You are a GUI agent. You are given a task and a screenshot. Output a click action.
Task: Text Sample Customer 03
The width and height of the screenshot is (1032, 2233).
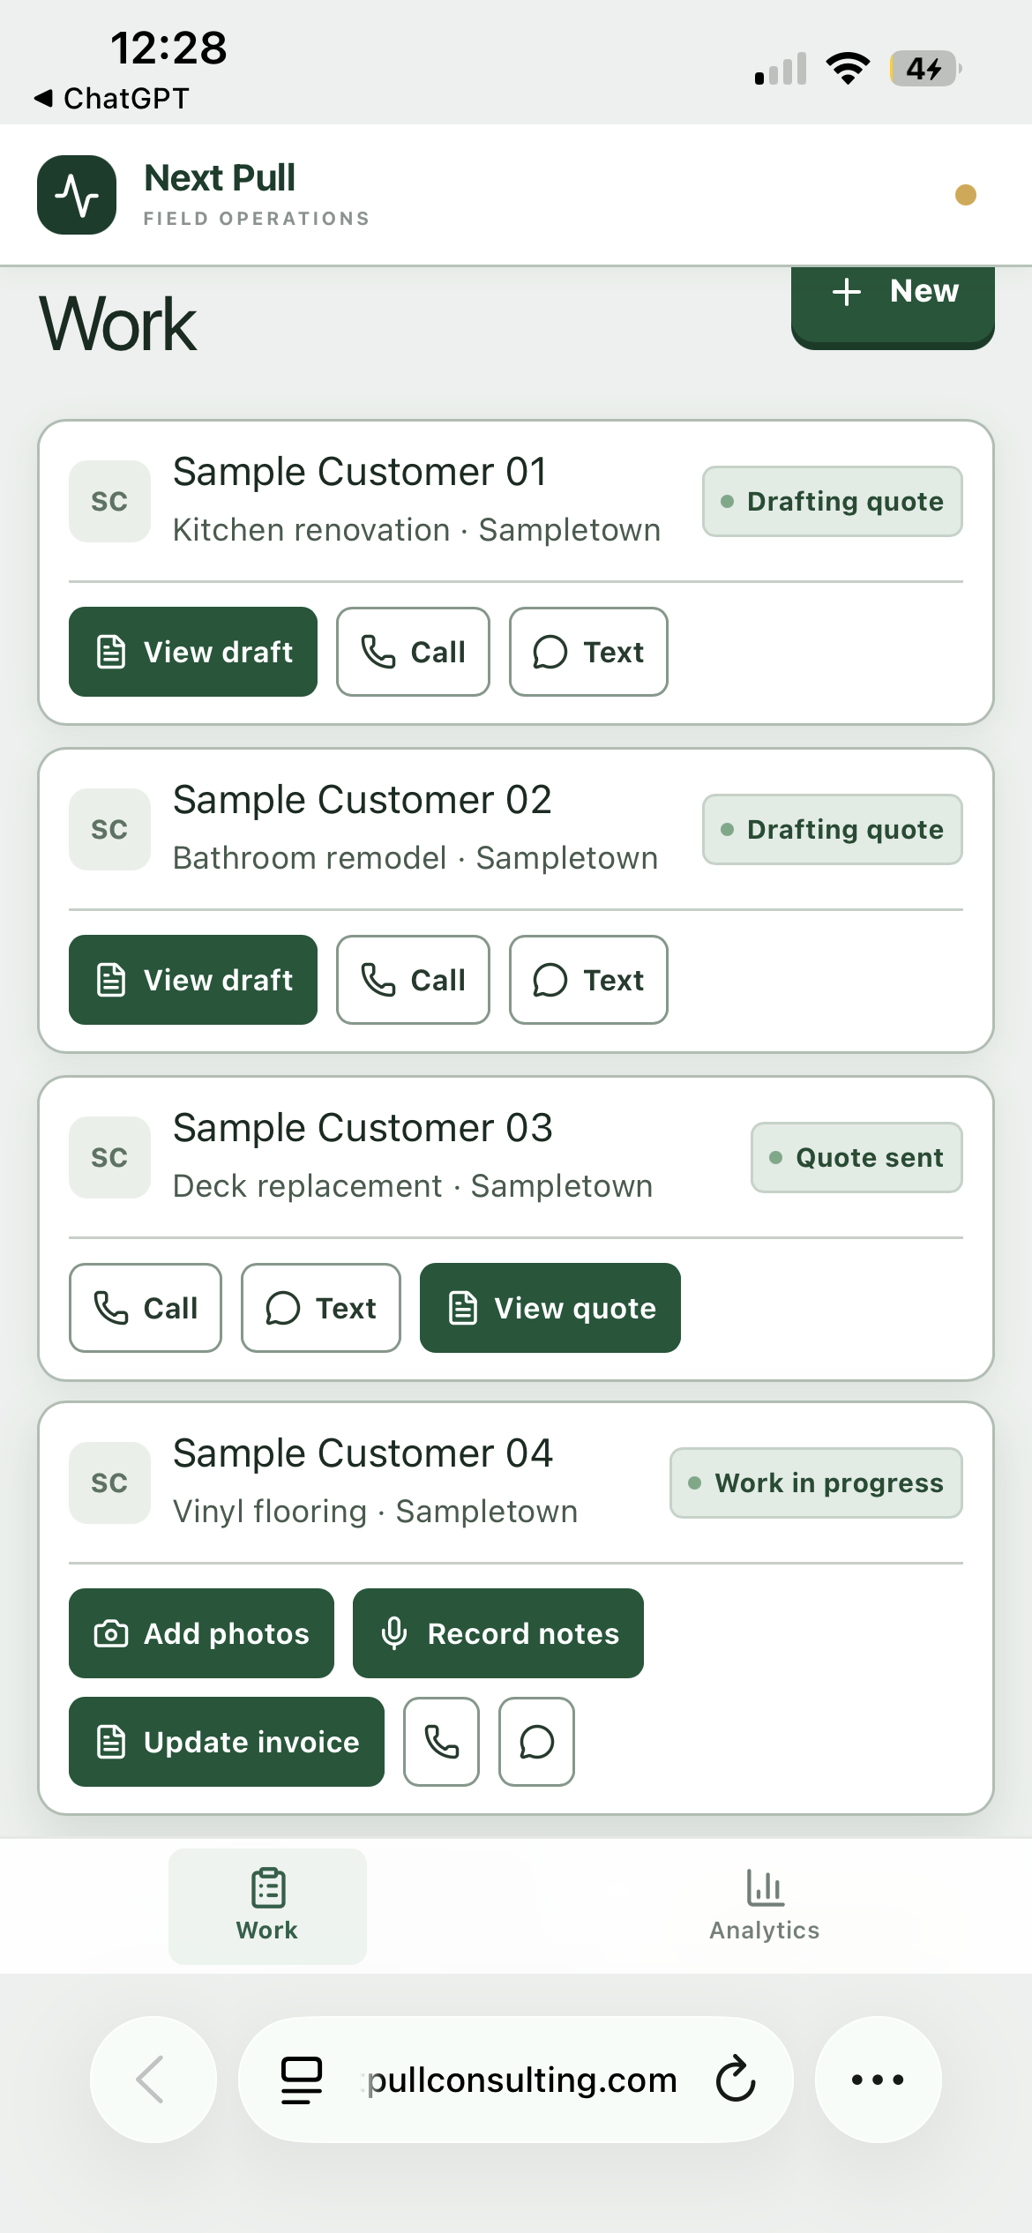pyautogui.click(x=321, y=1308)
